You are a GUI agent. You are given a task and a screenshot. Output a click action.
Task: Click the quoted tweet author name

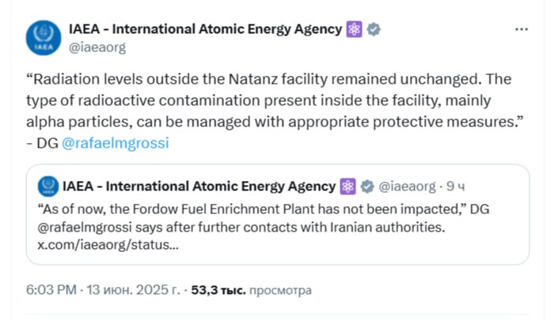click(x=199, y=186)
